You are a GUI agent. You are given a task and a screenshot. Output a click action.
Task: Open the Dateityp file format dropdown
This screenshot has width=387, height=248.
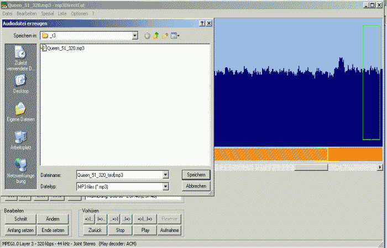coord(165,186)
